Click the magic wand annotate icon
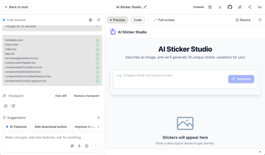The image size is (265, 155). coord(72,146)
